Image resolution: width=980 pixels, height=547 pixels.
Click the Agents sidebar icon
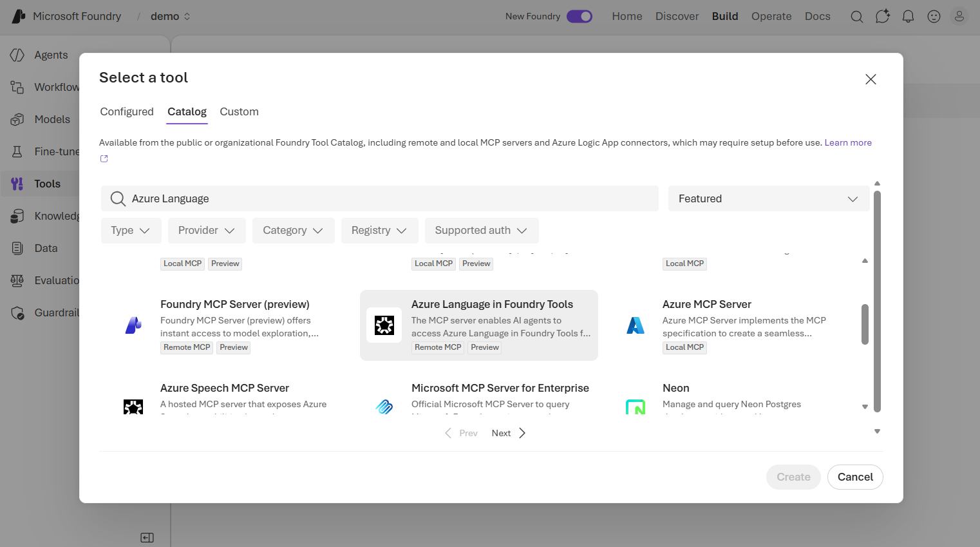tap(17, 55)
